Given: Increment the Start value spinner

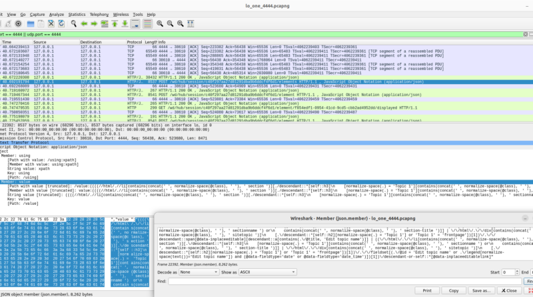Looking at the screenshot, I should tap(517, 270).
